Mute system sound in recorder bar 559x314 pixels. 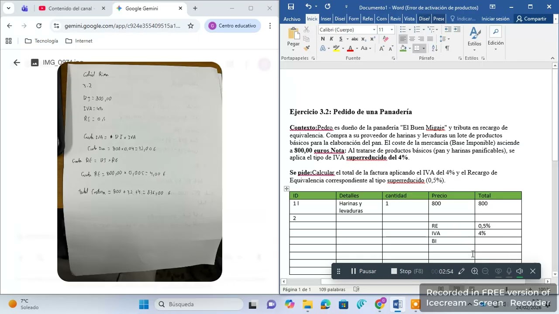coord(519,271)
